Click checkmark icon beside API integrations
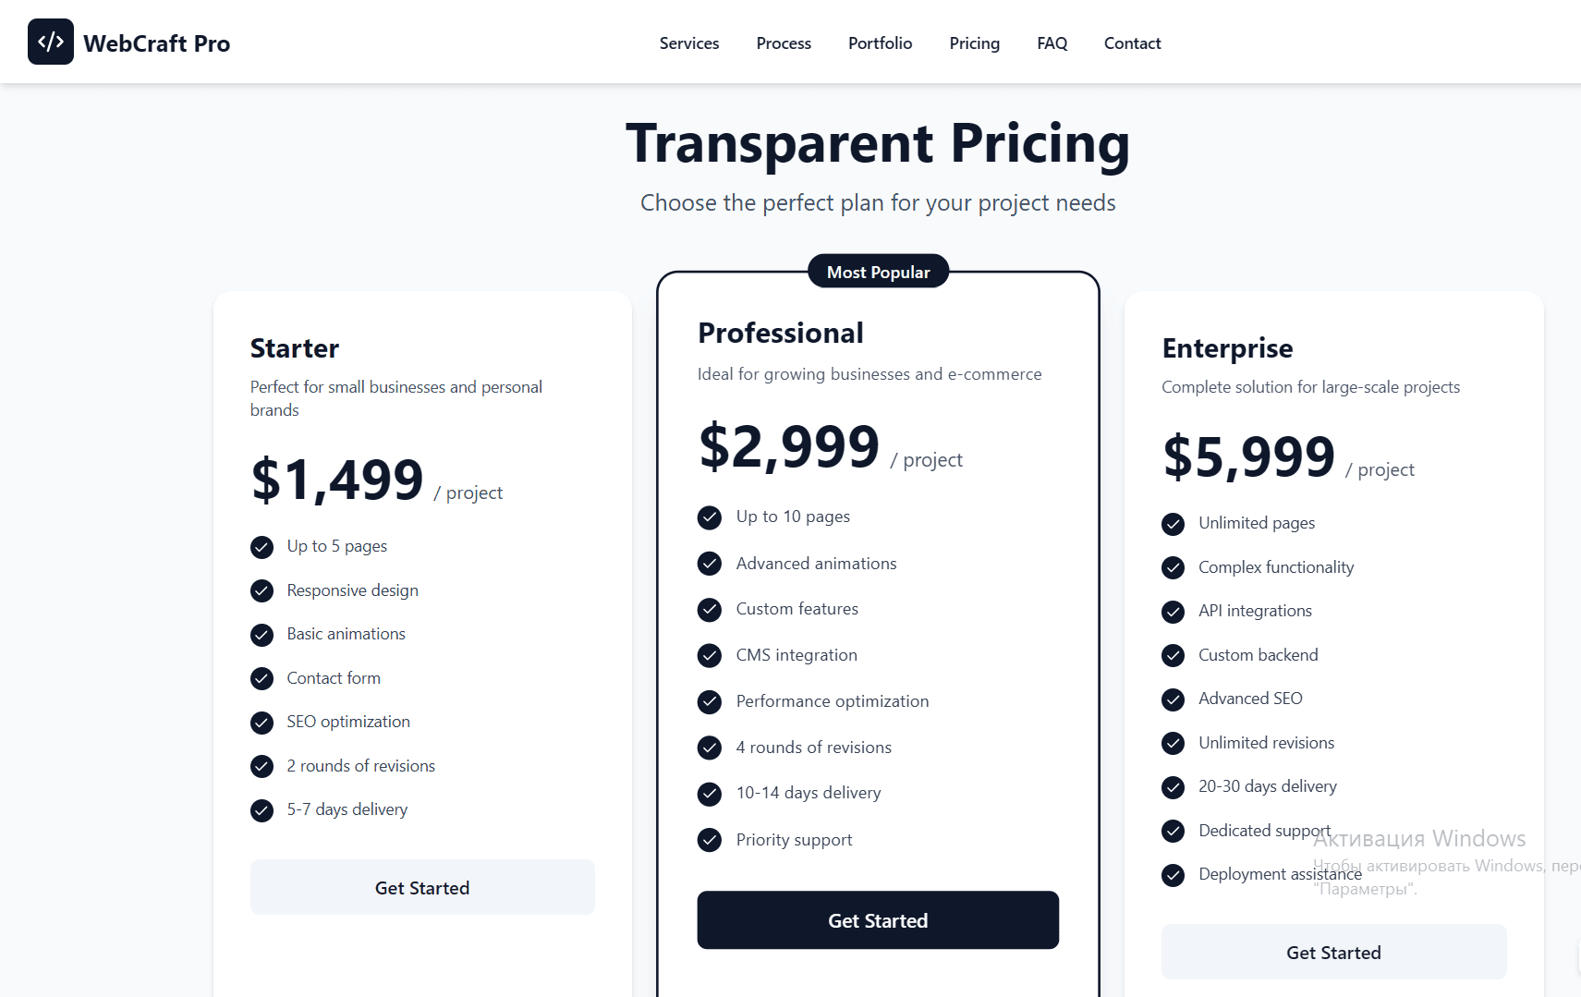This screenshot has width=1581, height=997. 1174,612
